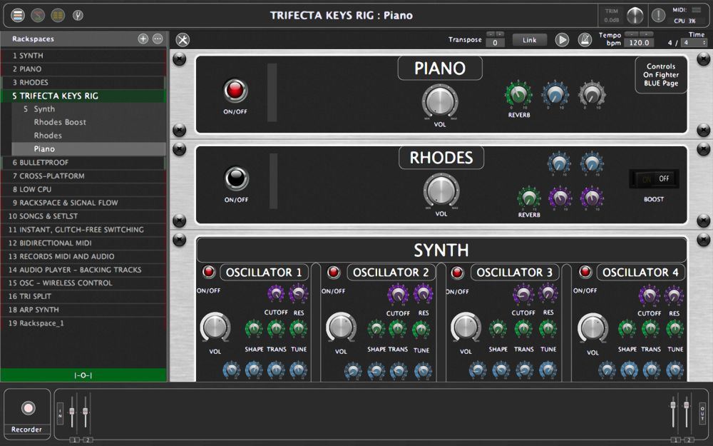Switch to the wiring view icon

(x=38, y=15)
